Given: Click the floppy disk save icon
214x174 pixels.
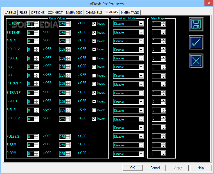Looking at the screenshot, I should (x=196, y=24).
